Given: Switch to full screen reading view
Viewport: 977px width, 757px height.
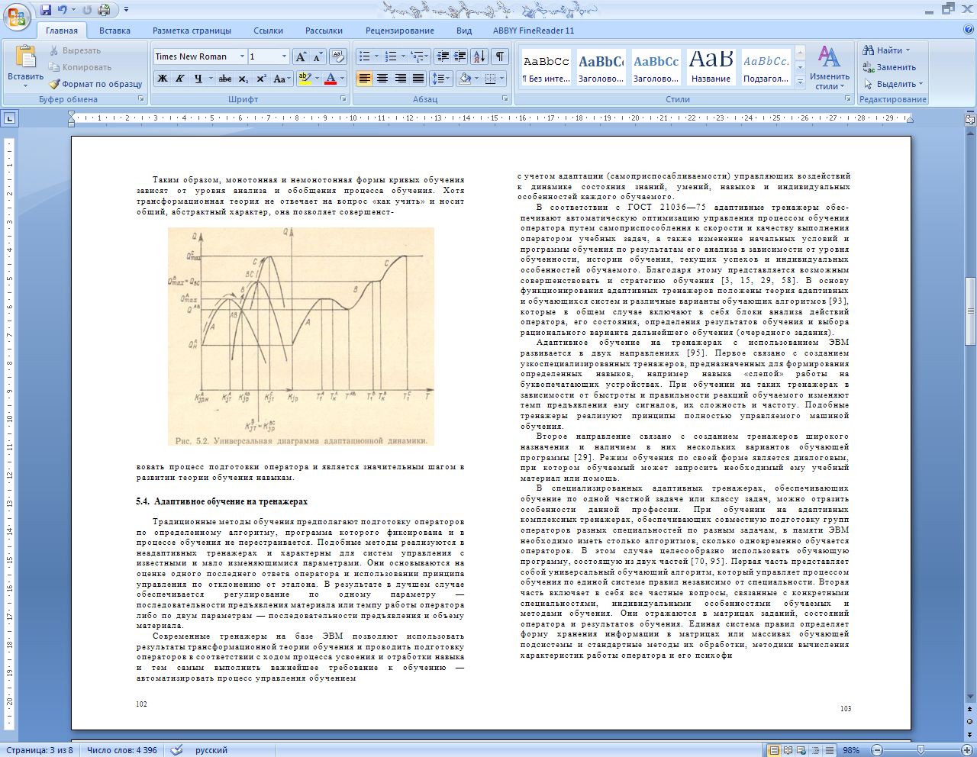Looking at the screenshot, I should 788,750.
